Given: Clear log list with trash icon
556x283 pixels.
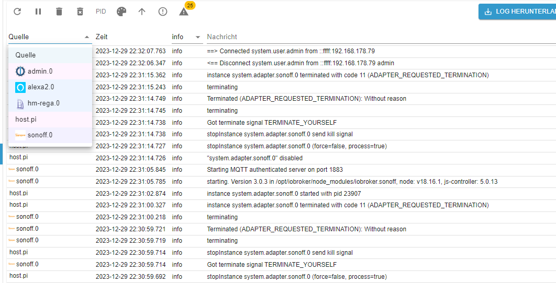Looking at the screenshot, I should click(59, 11).
